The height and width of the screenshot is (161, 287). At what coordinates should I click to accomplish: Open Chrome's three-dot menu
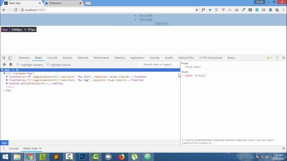tap(283, 10)
